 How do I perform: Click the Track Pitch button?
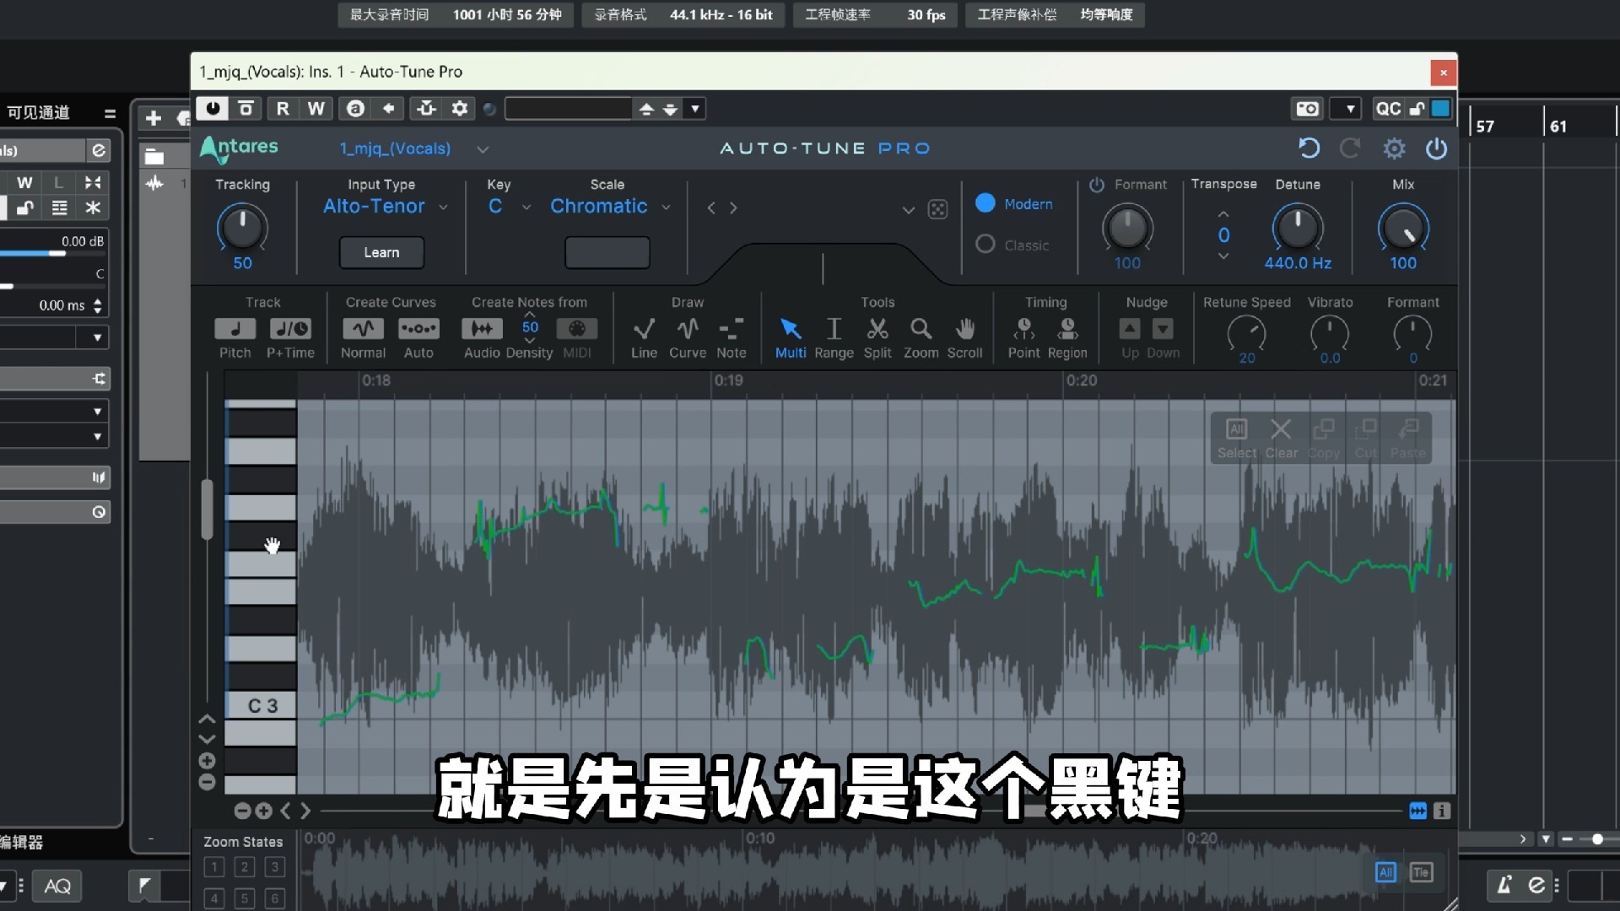(x=235, y=329)
